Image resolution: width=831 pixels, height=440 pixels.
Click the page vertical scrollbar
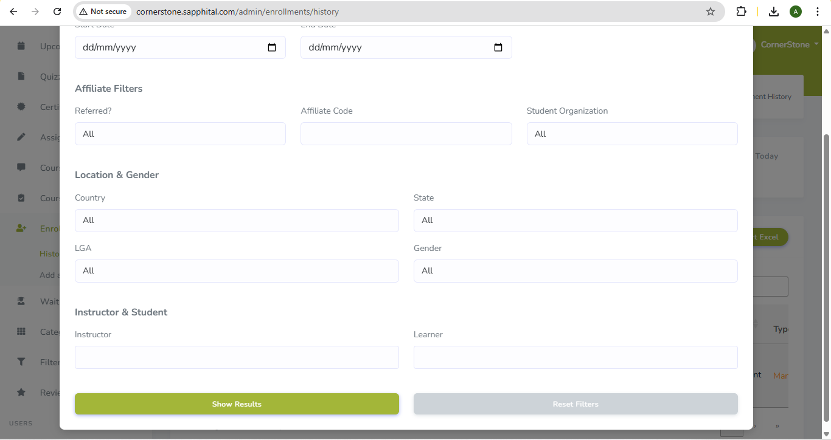[826, 278]
